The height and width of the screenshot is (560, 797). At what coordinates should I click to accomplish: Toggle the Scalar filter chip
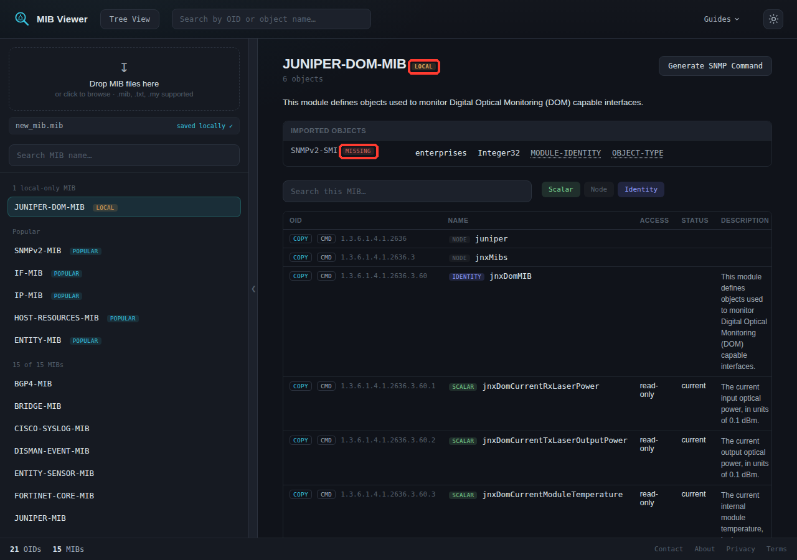[x=561, y=190]
